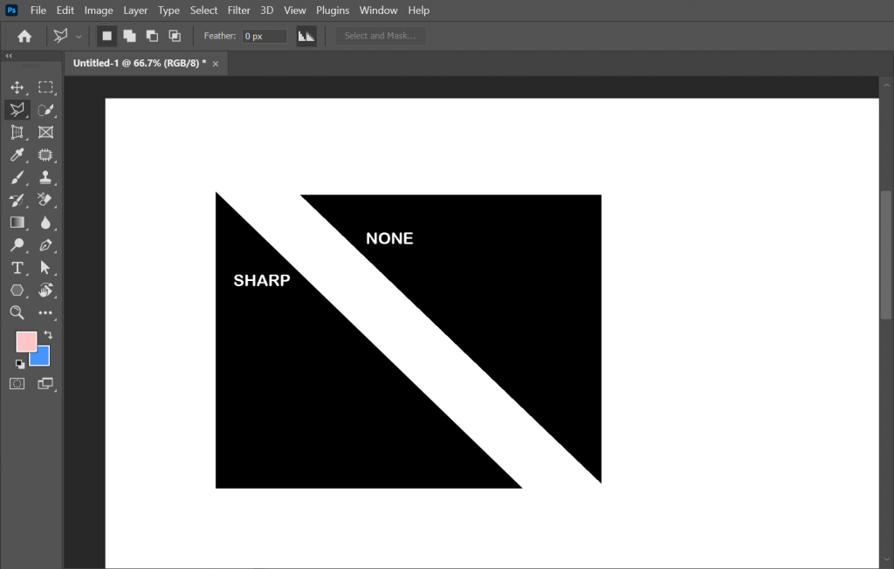Select the Horizontal Type tool
Image resolution: width=894 pixels, height=569 pixels.
click(17, 268)
